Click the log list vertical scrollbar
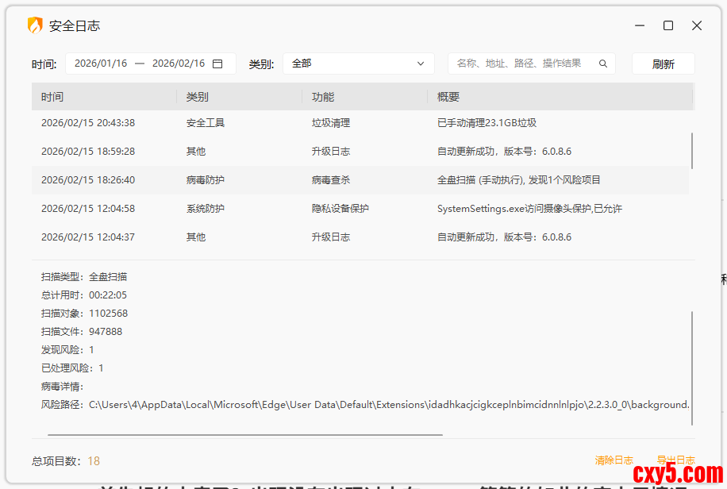Viewport: 727px width, 489px height. pos(692,151)
